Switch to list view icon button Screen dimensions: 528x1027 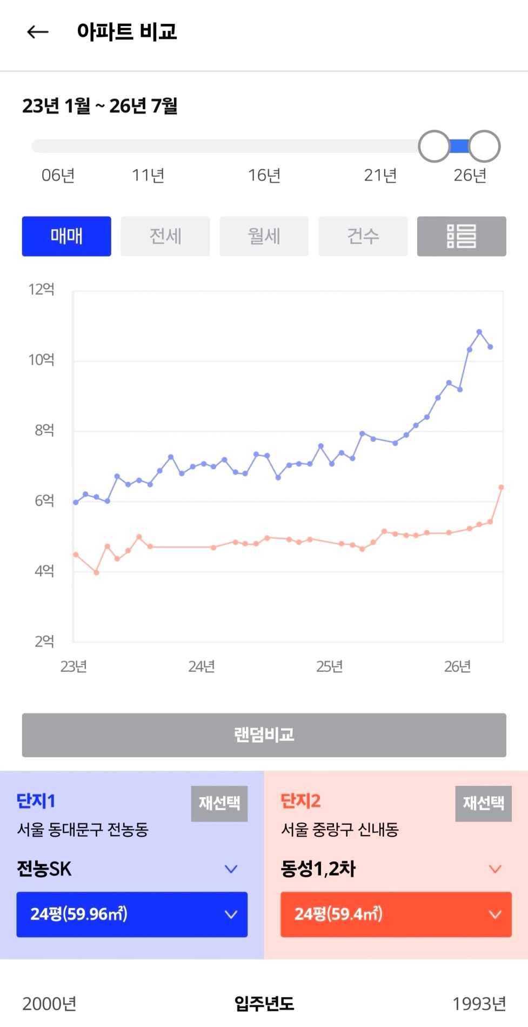(462, 236)
